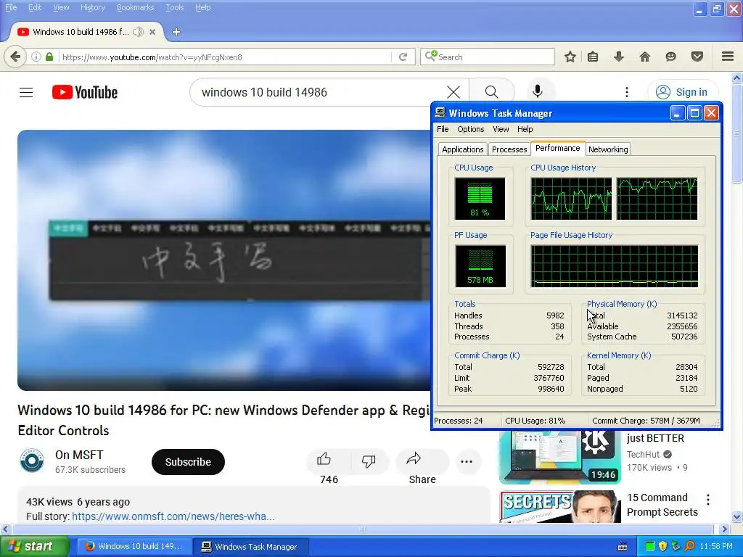Screen dimensions: 743x557
Task: Click CPU Usage: 81% in status bar
Action: tap(535, 421)
